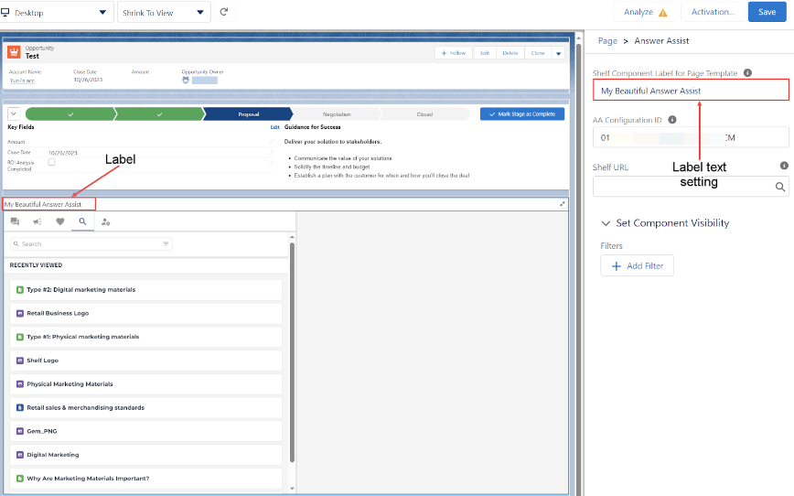Select the Proposal stage in the path
The image size is (794, 496).
coord(248,114)
